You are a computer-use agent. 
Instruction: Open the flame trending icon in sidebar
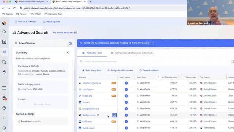[4, 72]
